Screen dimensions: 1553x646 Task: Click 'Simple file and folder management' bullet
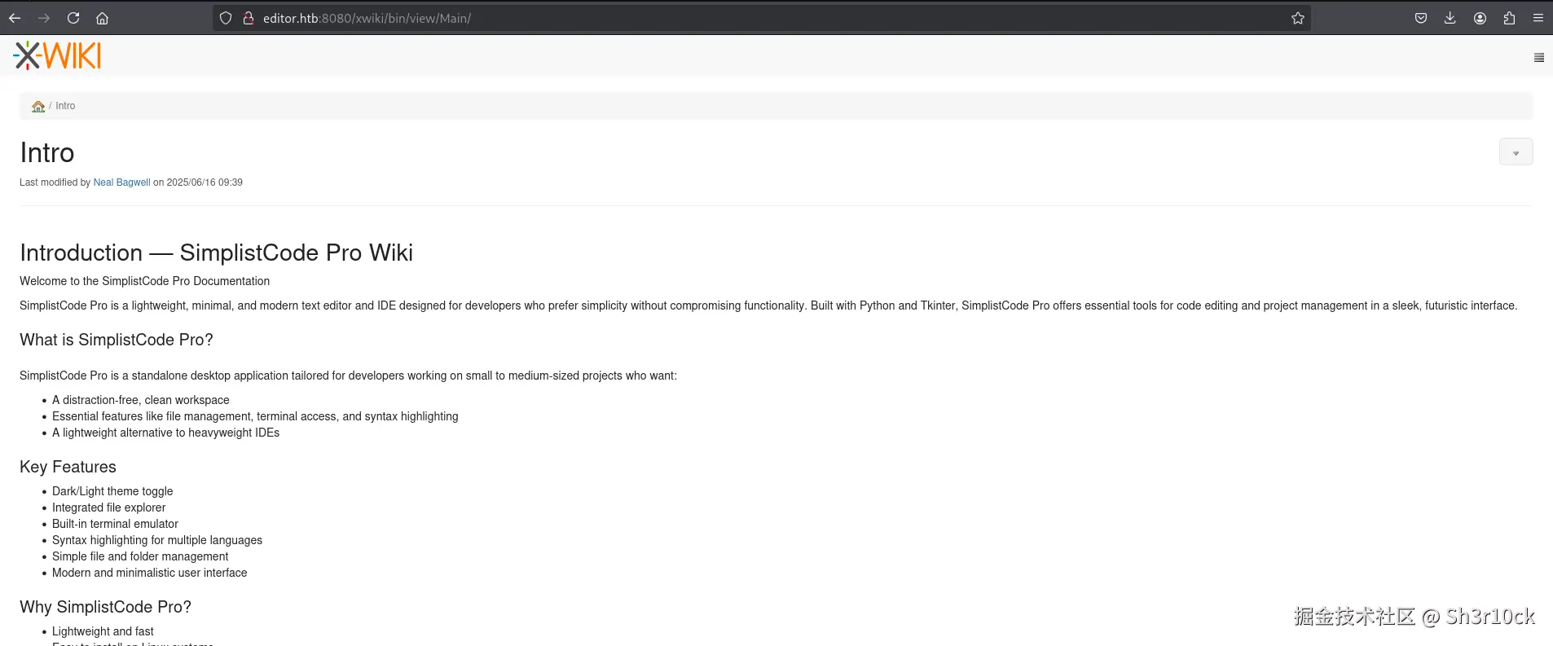(140, 556)
